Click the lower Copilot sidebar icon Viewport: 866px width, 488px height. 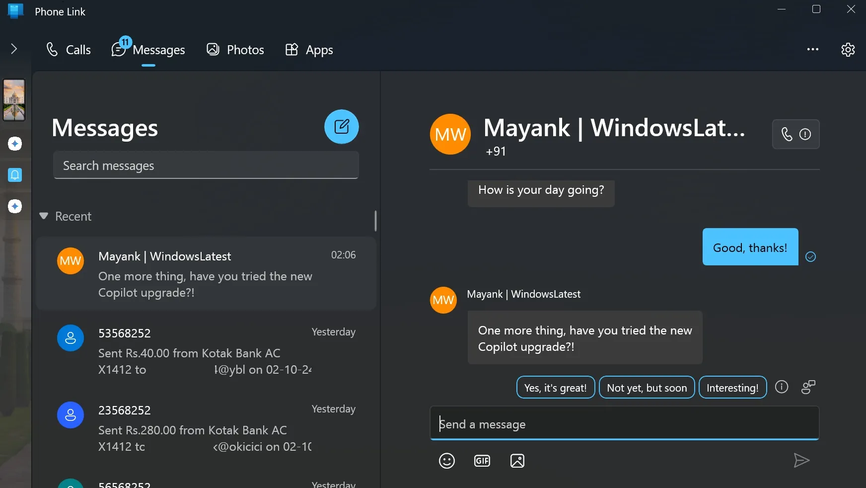15,206
